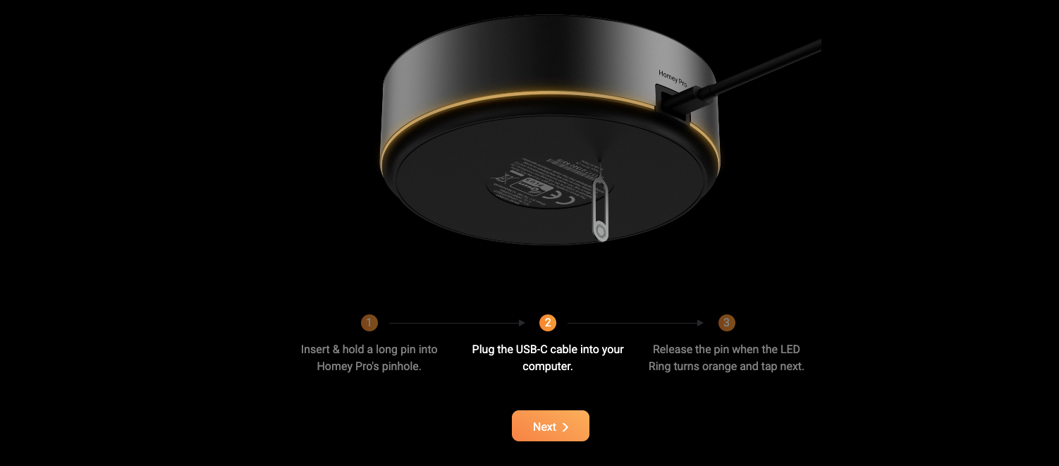1059x466 pixels.
Task: Click the chevron arrow inside Next button
Action: click(565, 427)
